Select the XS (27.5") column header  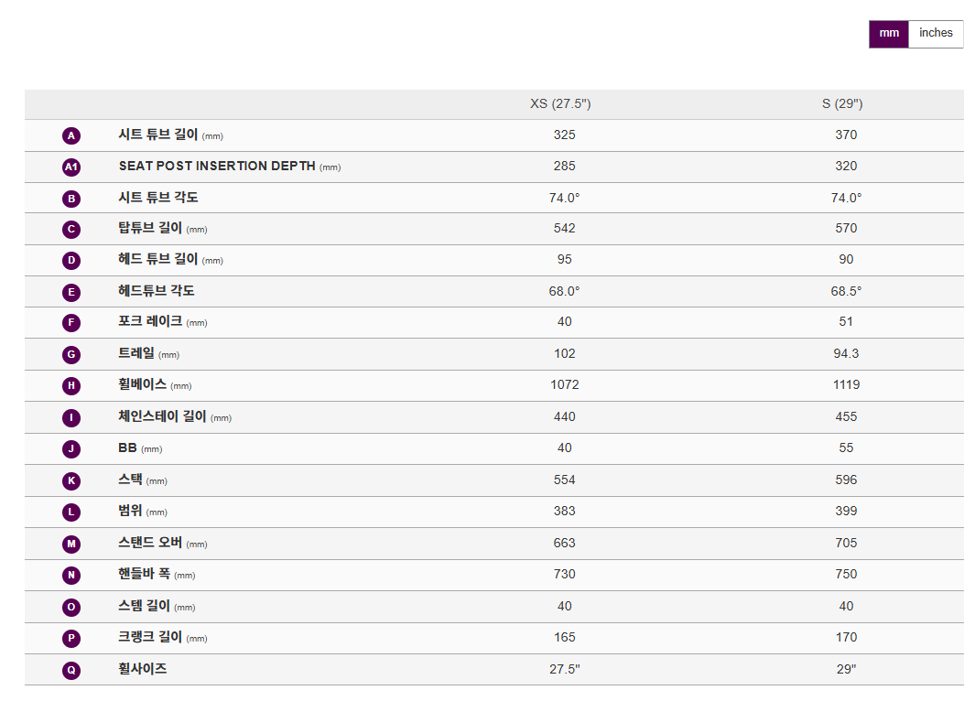[560, 104]
